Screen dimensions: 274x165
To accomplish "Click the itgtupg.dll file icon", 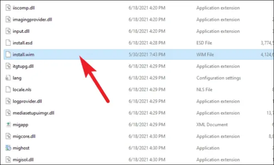I will [8, 66].
